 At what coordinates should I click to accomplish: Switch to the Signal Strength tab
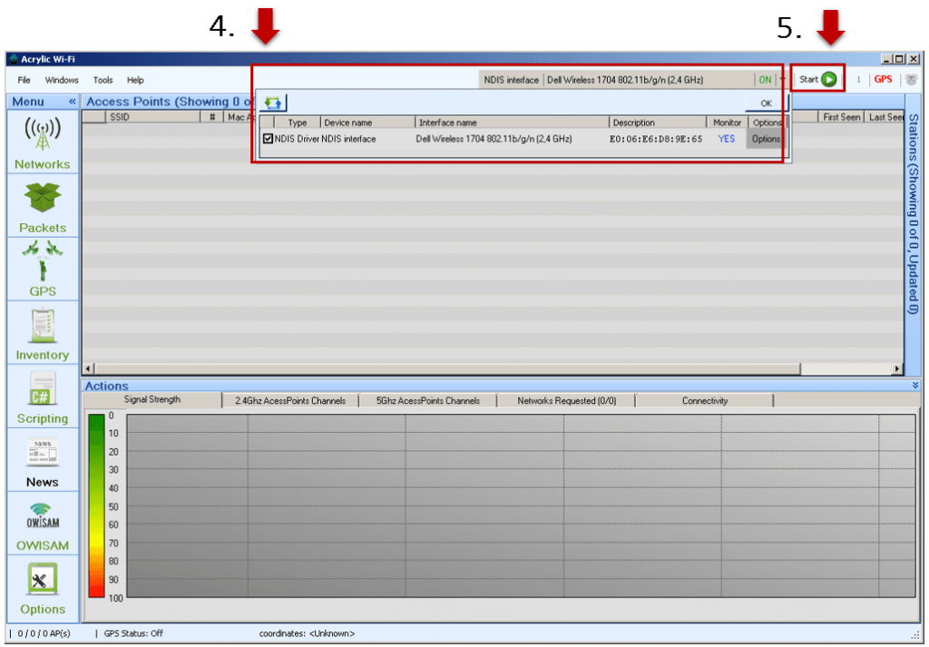click(x=152, y=399)
